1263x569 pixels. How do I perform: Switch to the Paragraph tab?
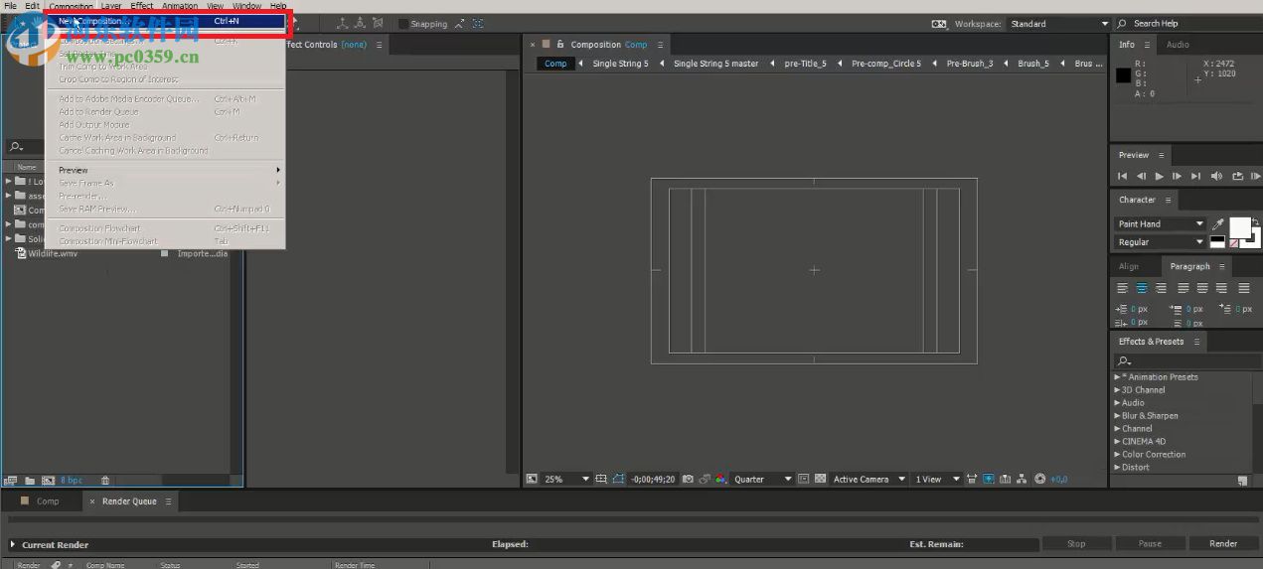[x=1189, y=266]
